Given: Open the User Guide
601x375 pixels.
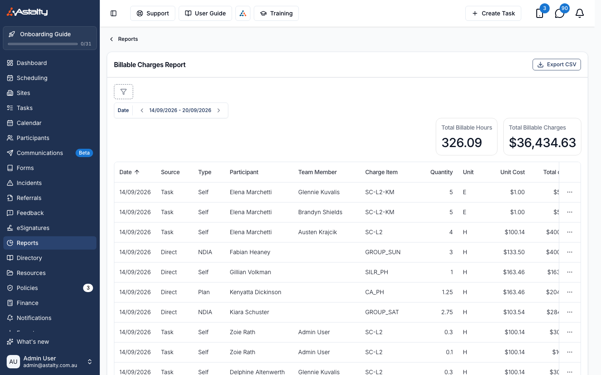Looking at the screenshot, I should [205, 13].
